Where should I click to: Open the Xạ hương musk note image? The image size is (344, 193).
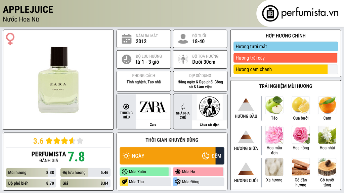point(274,167)
